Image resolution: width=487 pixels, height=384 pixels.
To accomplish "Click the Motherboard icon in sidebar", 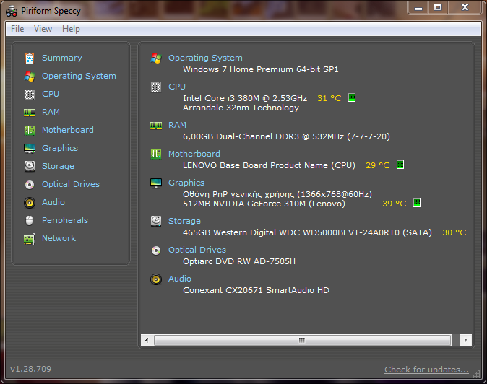I will pos(30,130).
